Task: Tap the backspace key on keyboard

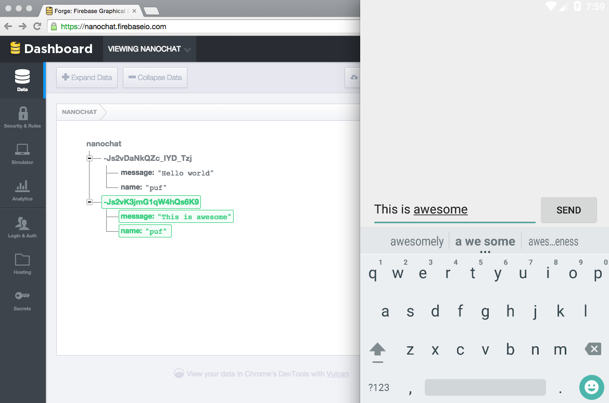Action: [x=593, y=349]
